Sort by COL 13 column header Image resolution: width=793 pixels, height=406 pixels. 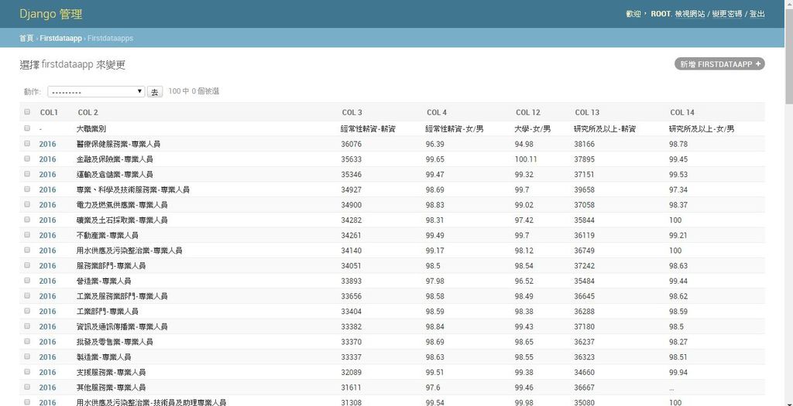click(x=587, y=112)
